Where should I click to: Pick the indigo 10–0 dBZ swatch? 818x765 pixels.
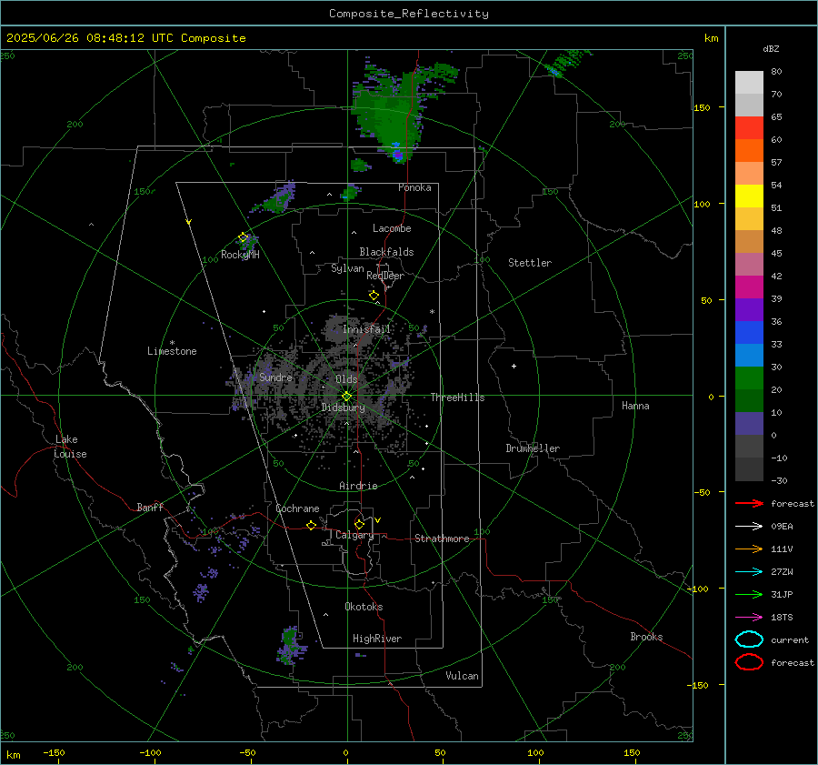(749, 424)
